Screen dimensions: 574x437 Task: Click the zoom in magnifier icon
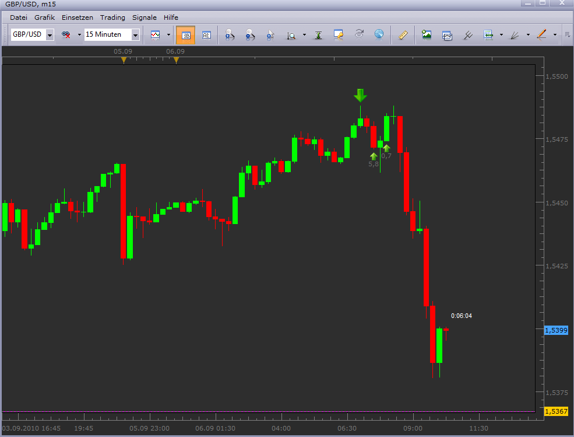(x=230, y=35)
